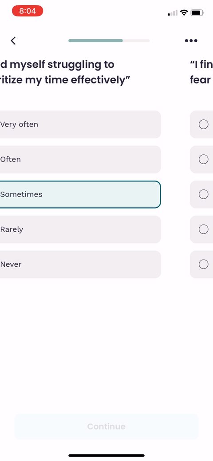
Task: Go back using the left chevron arrow
Action: coord(13,40)
